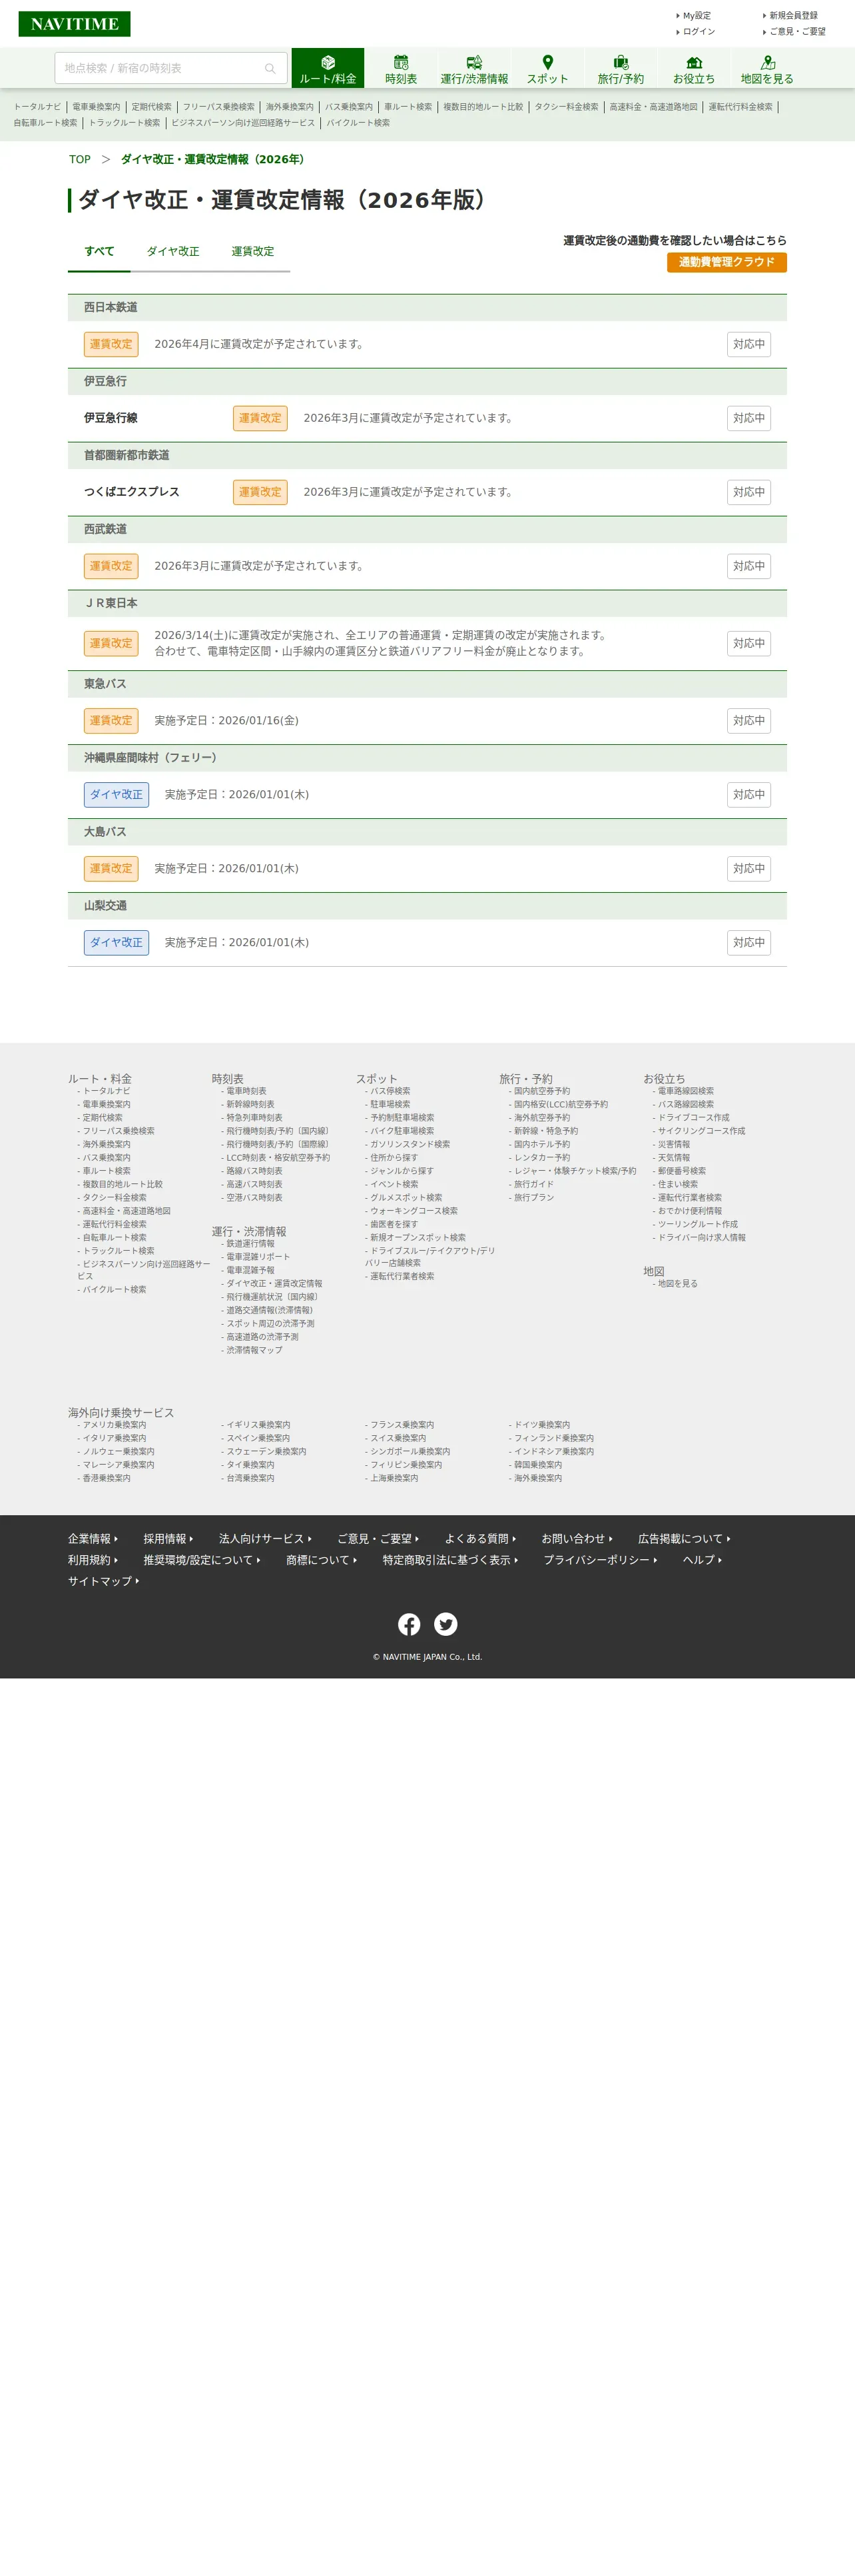Select the すべて tab
This screenshot has height=2576, width=855.
[x=99, y=251]
